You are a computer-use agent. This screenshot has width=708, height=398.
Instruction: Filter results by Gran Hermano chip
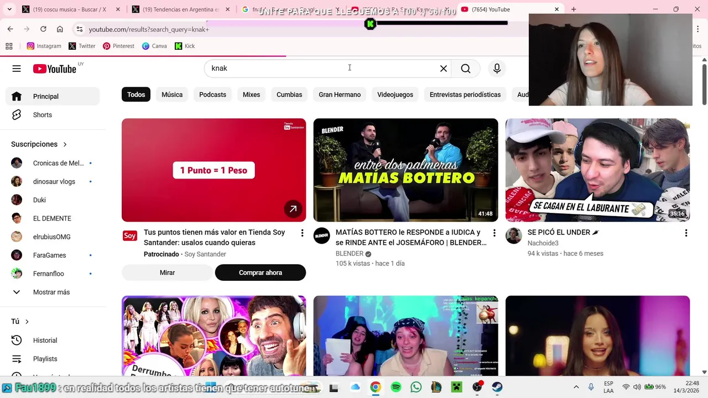tap(340, 95)
